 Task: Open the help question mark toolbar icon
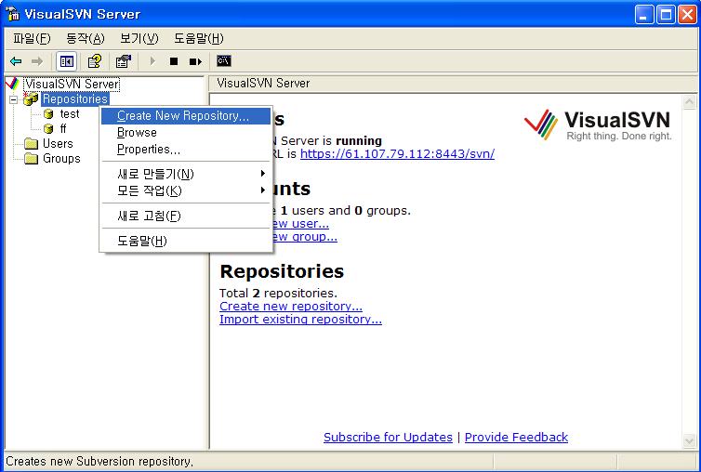click(x=94, y=61)
